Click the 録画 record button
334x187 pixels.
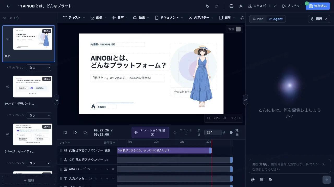point(234,132)
